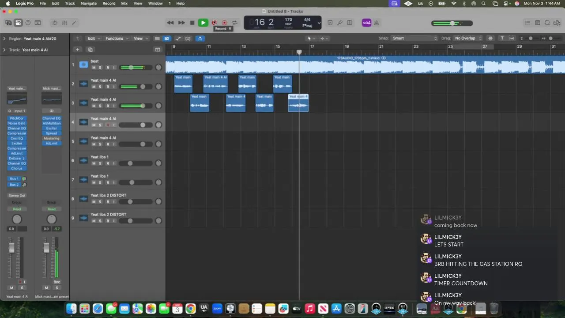Click the Replace mode X icon

[330, 23]
